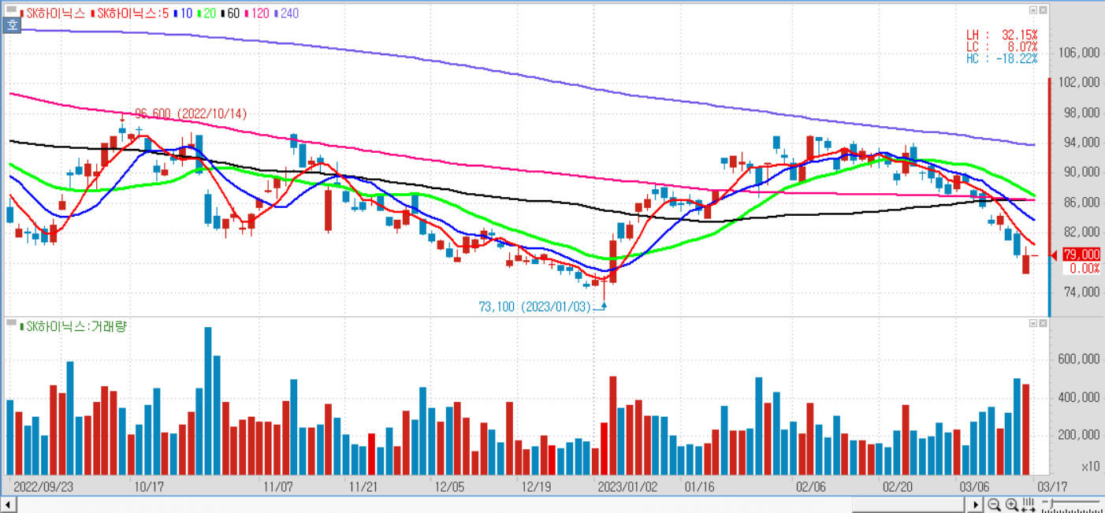
Task: Click the horizontal scrollbar thumb
Action: pyautogui.click(x=909, y=504)
